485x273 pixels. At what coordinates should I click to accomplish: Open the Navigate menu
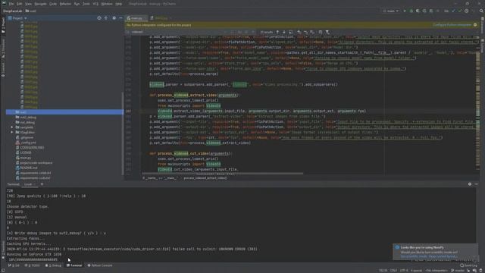pos(40,4)
